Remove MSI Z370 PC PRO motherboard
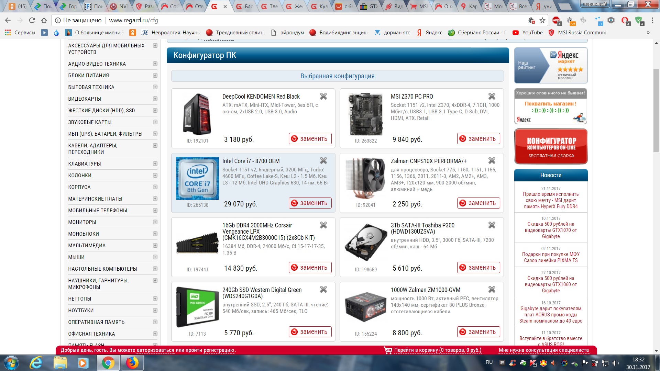 point(492,97)
